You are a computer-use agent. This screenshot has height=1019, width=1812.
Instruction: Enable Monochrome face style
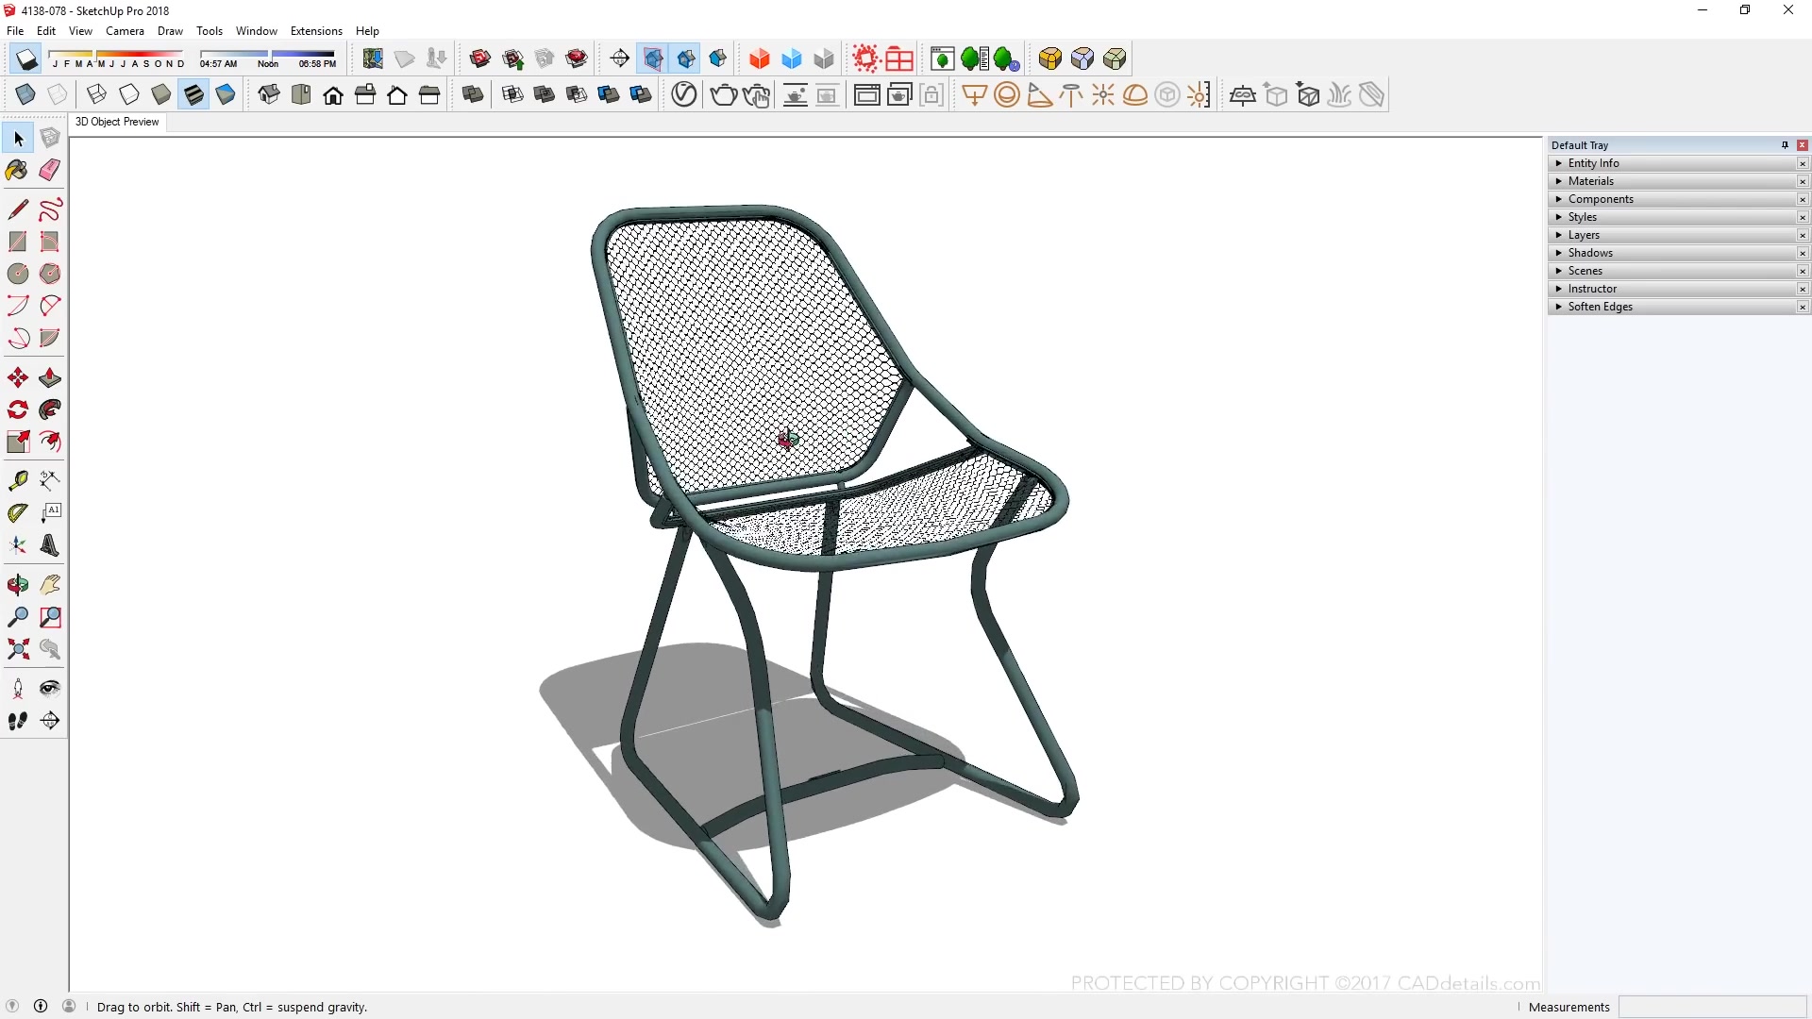(x=226, y=94)
